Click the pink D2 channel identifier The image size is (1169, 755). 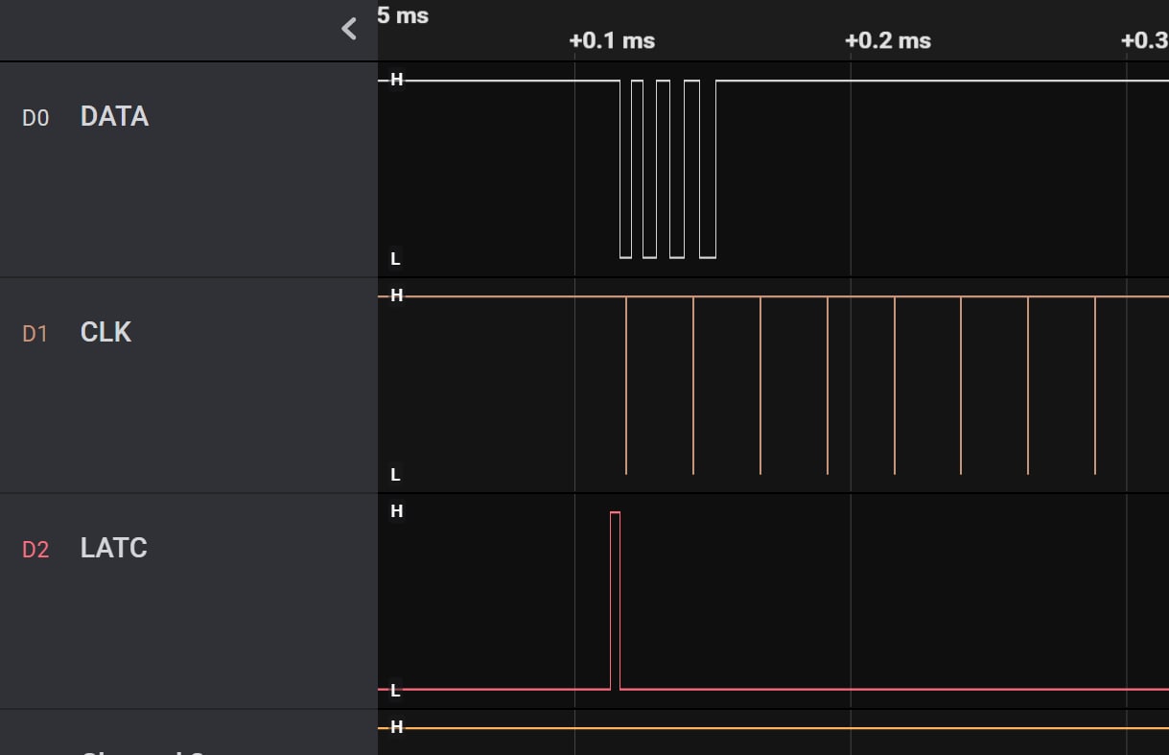pos(35,550)
